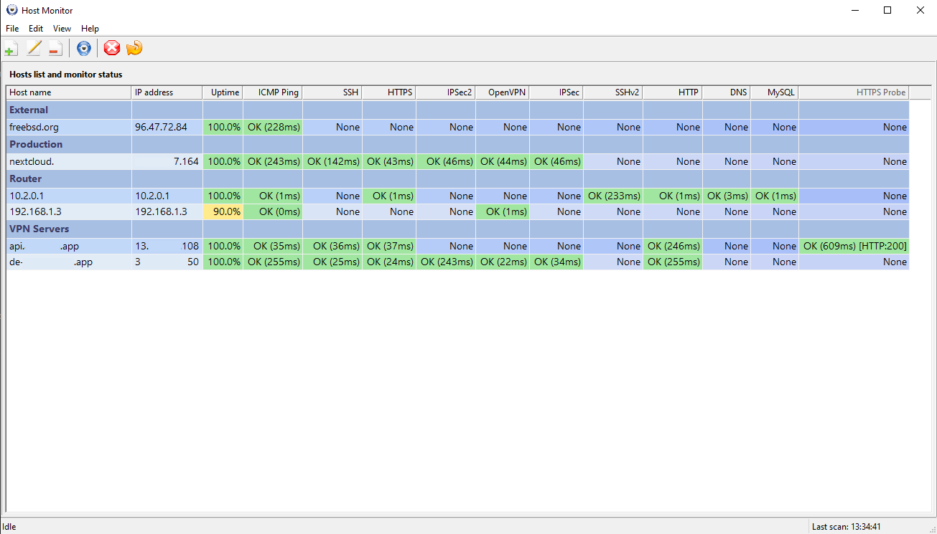This screenshot has width=937, height=534.
Task: Click the orange undo arrow icon
Action: [134, 48]
